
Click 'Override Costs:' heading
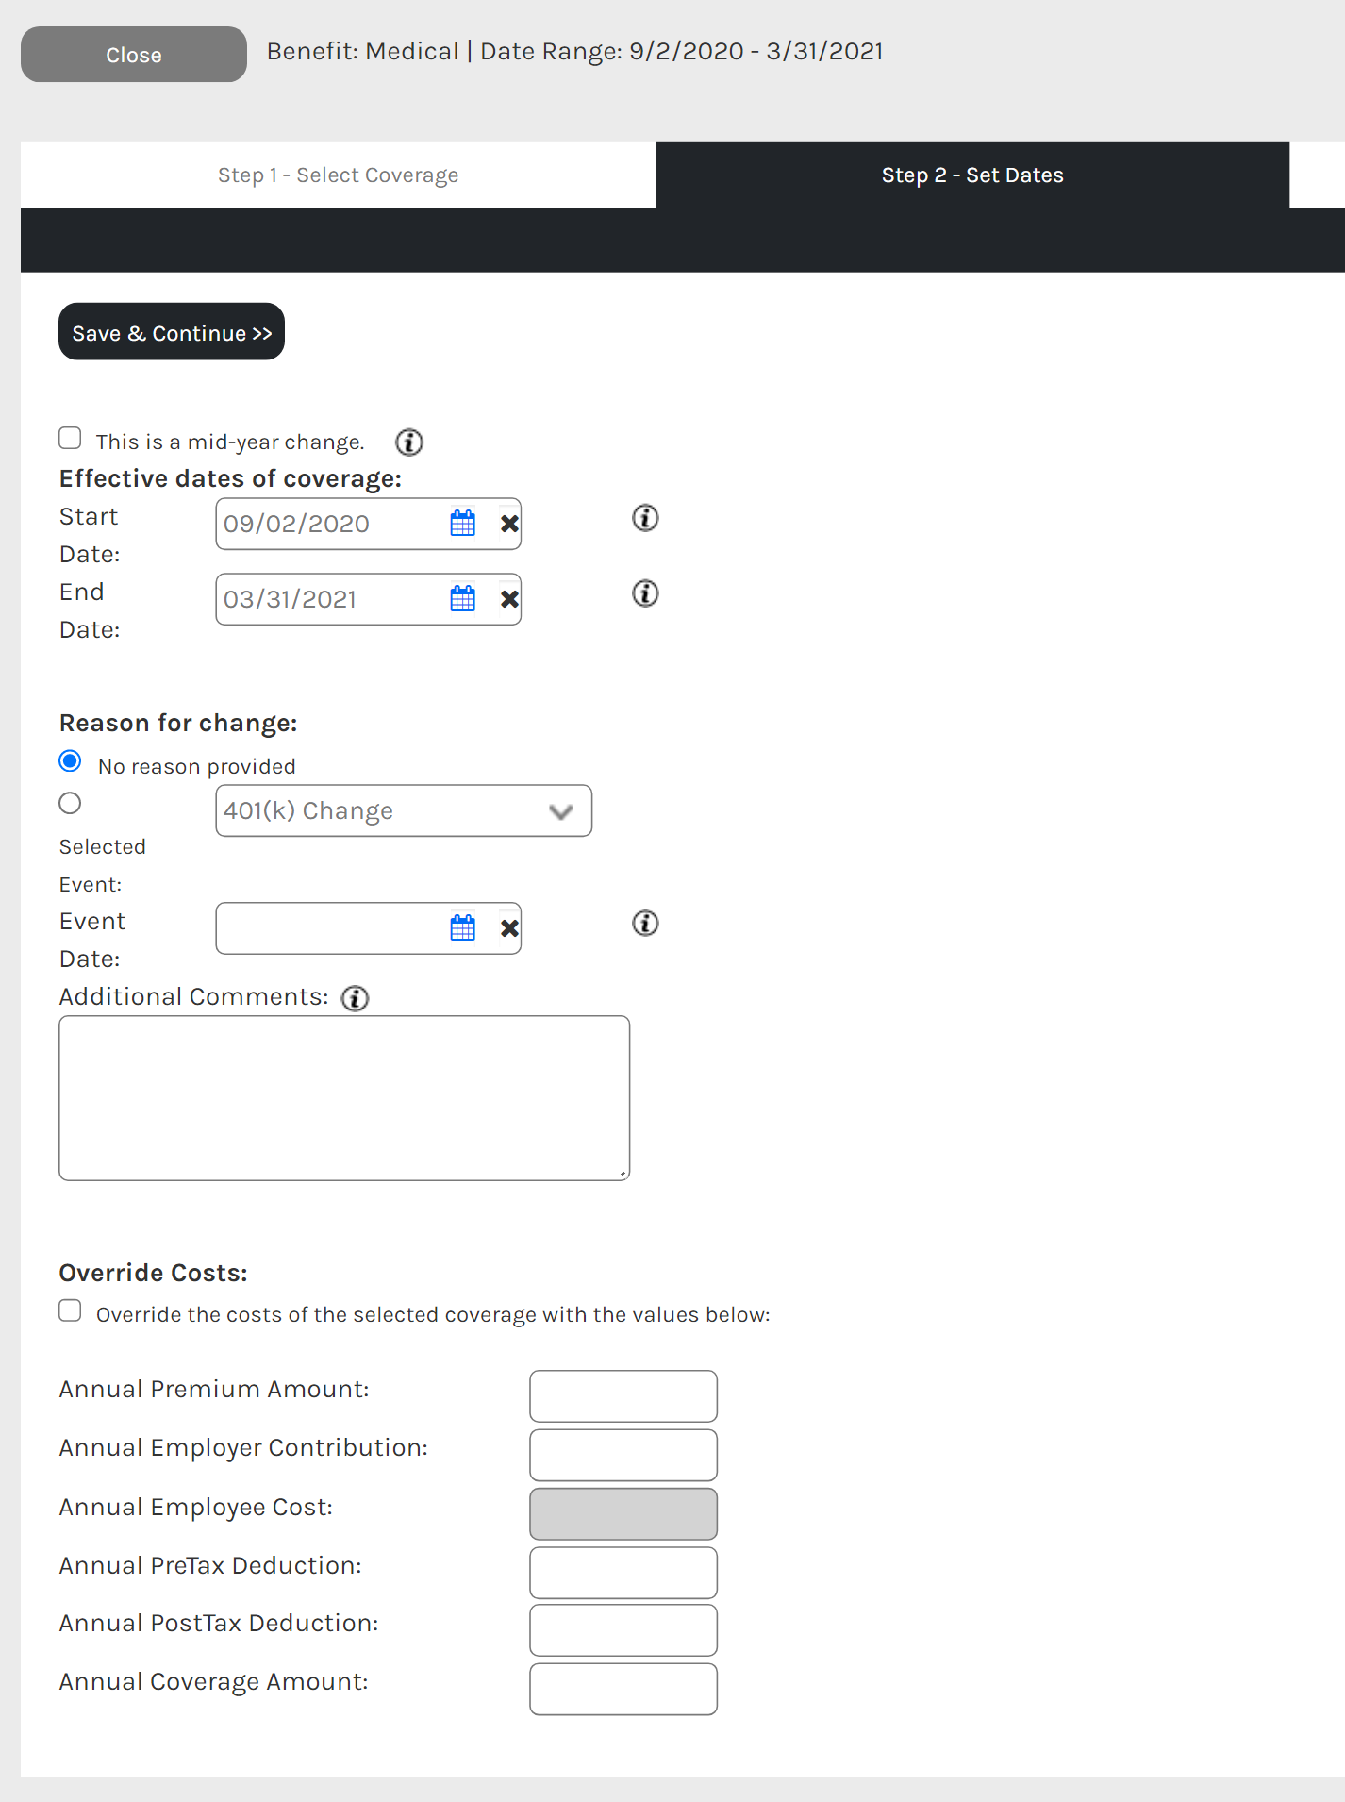[154, 1274]
